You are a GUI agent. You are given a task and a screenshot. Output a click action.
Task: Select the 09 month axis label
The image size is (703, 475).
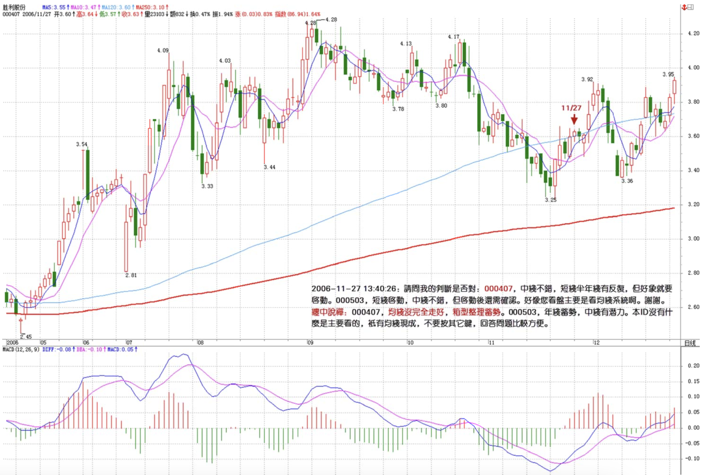(310, 343)
